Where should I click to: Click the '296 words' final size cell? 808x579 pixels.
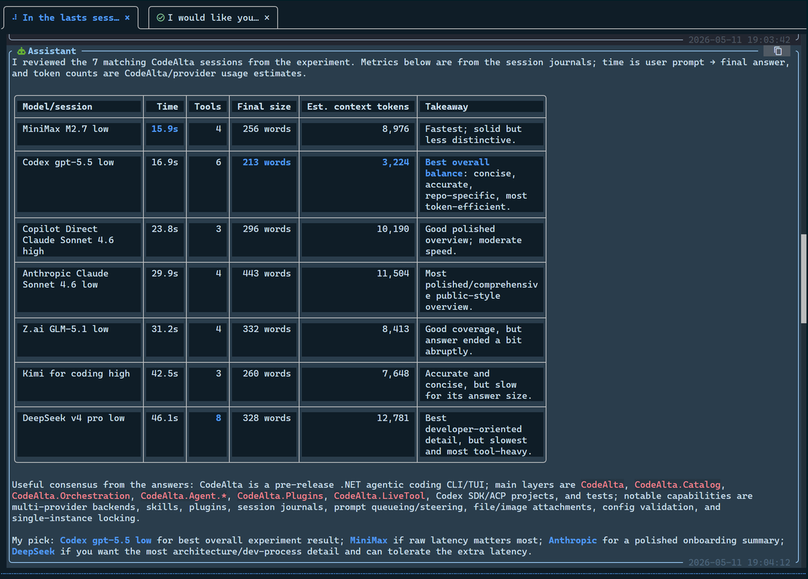point(267,229)
